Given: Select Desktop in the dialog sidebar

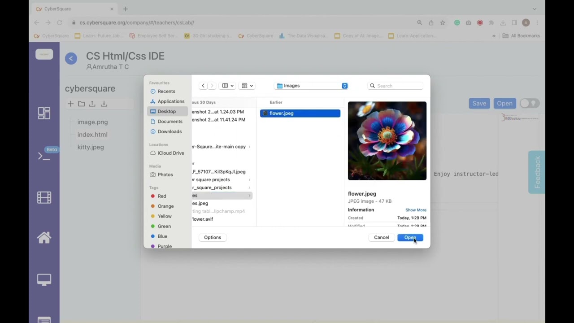Looking at the screenshot, I should click(x=166, y=111).
